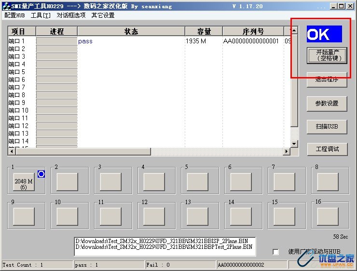Select the port 12 slot button
Image resolution: width=357 pixels, height=271 pixels.
point(154,216)
